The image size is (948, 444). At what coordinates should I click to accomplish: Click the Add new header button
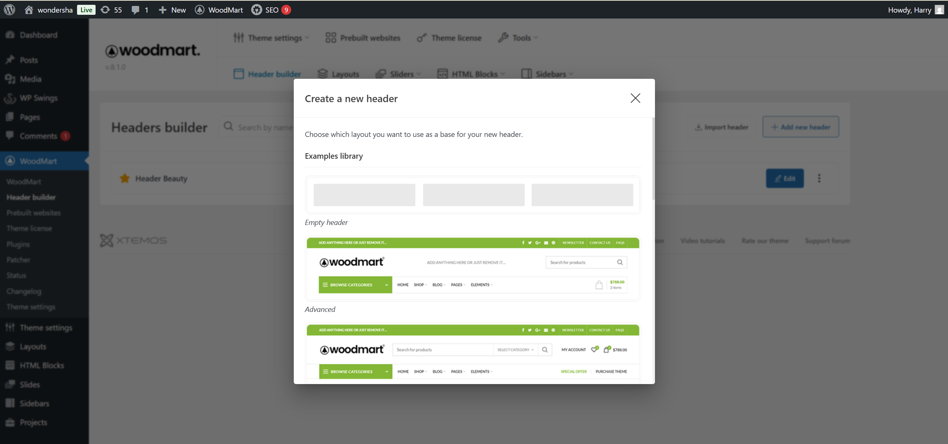click(801, 127)
